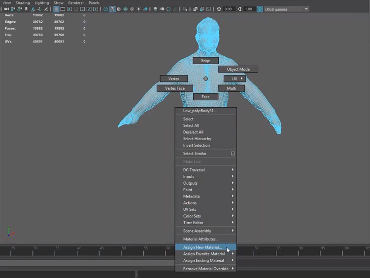Toggle the isolate select icon
Screen dimensions: 370x278
pyautogui.click(x=185, y=9)
